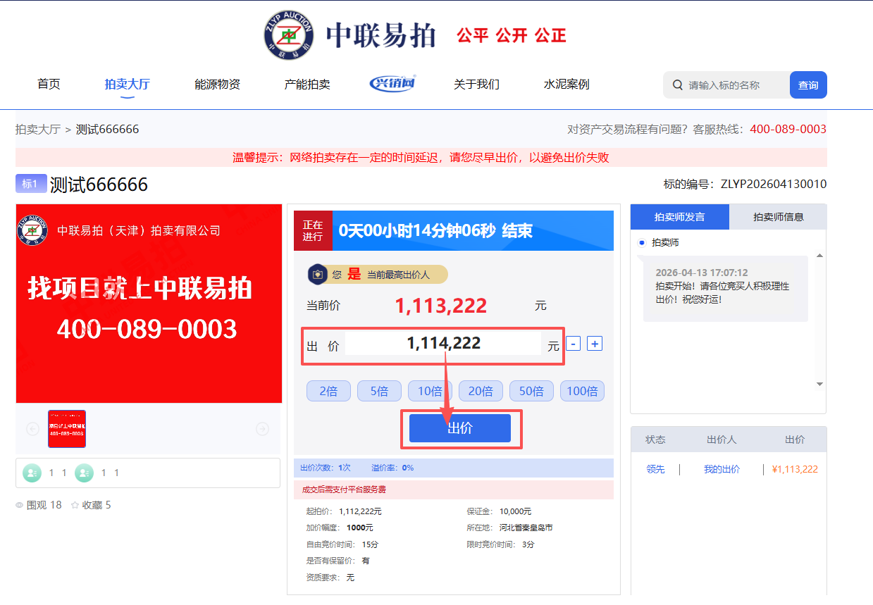This screenshot has width=873, height=605.
Task: Click the 标的编号 ZLYP202604130010 text
Action: (745, 185)
